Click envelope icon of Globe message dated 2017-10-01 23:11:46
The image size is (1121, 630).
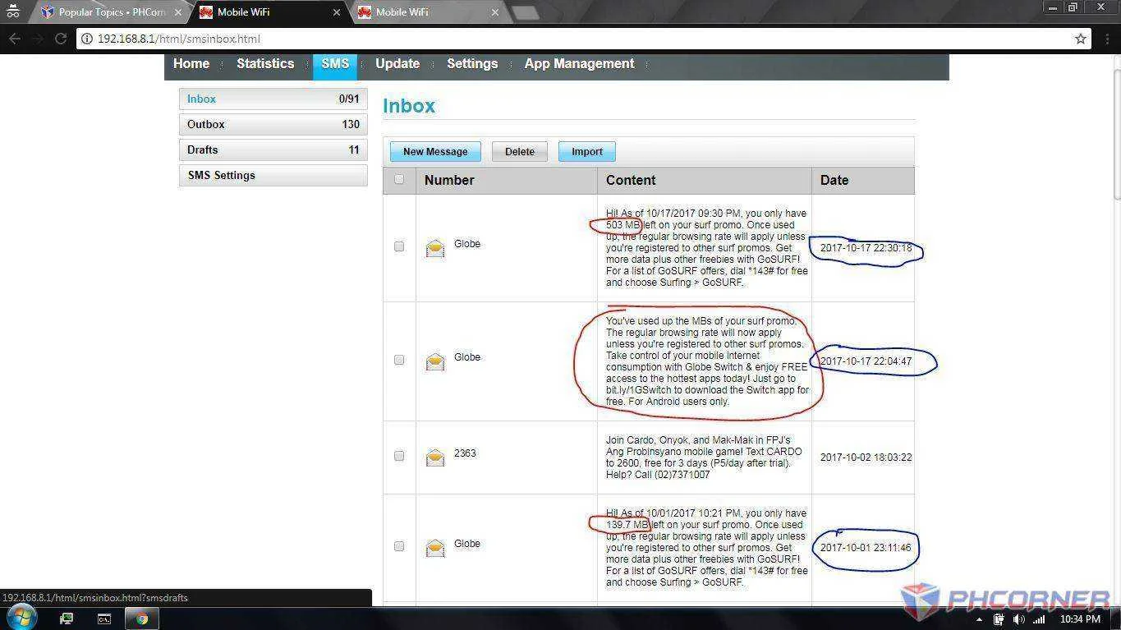coord(435,548)
